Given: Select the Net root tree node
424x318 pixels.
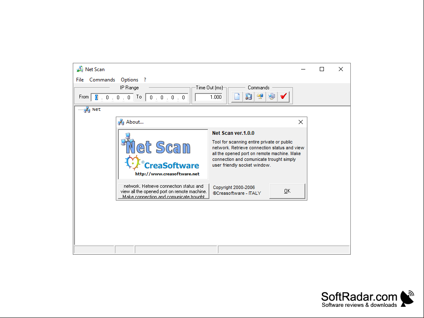Looking at the screenshot, I should 96,109.
